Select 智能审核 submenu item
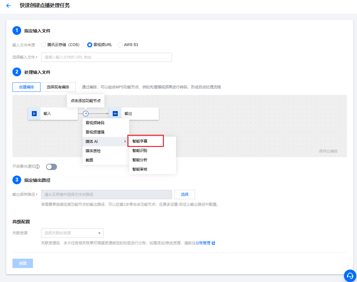 153,169
